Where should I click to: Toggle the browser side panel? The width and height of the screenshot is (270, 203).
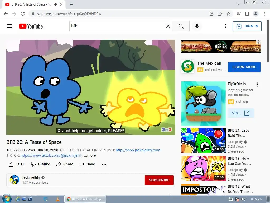click(x=247, y=14)
